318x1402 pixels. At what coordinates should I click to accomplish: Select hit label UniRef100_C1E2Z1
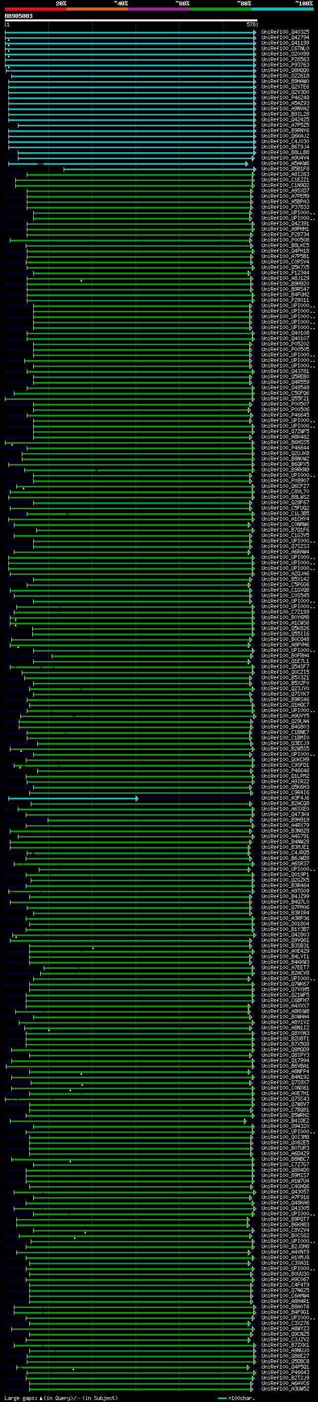tap(285, 180)
